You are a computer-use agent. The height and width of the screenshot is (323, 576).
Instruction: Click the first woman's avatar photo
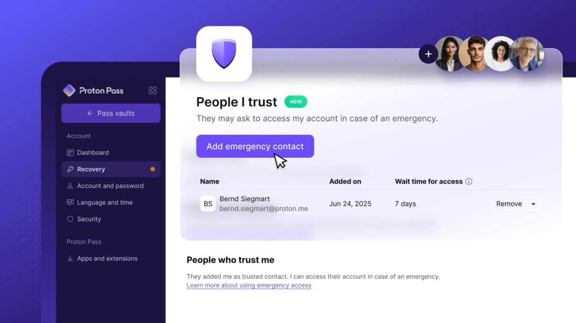click(449, 54)
